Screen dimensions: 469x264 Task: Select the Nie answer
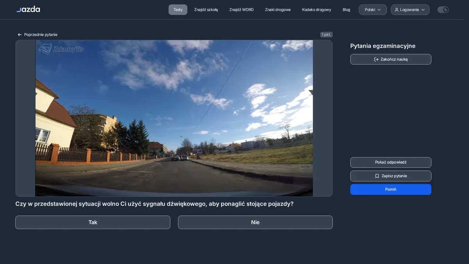(255, 222)
